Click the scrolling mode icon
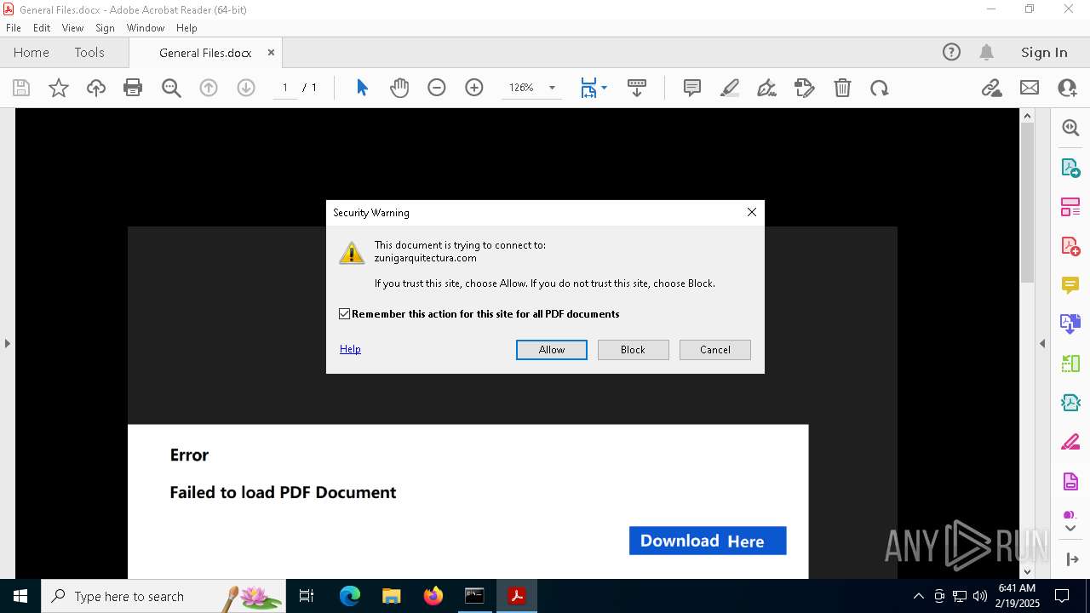 pos(637,88)
